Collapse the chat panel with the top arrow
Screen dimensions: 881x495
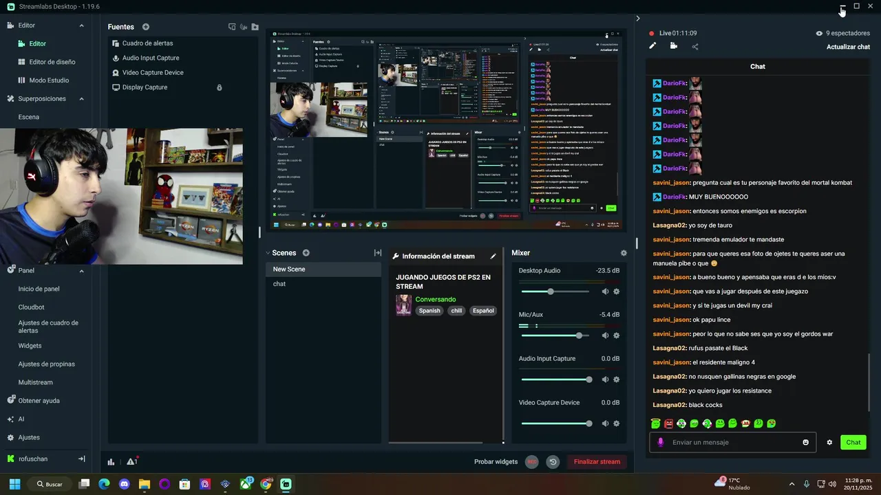point(637,19)
